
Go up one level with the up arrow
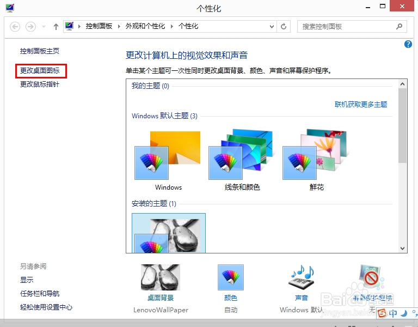[56, 26]
